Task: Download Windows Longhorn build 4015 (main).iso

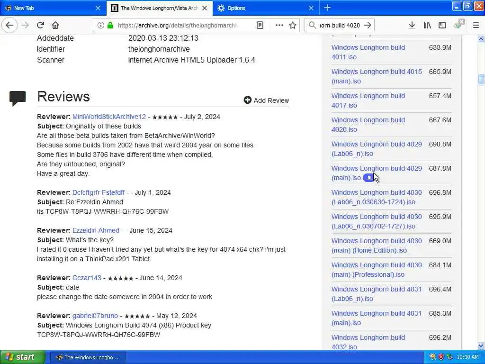Action: coord(377,76)
